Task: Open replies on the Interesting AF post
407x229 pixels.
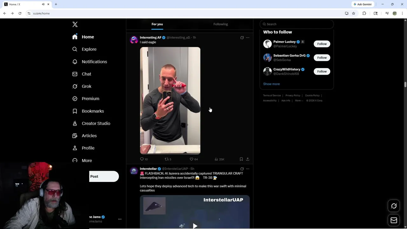Action: click(x=144, y=159)
